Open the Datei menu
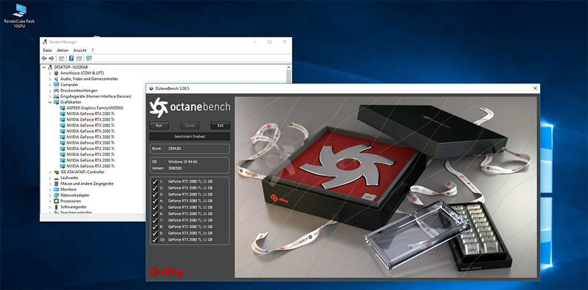Screen dimensions: 588x290 pyautogui.click(x=48, y=50)
